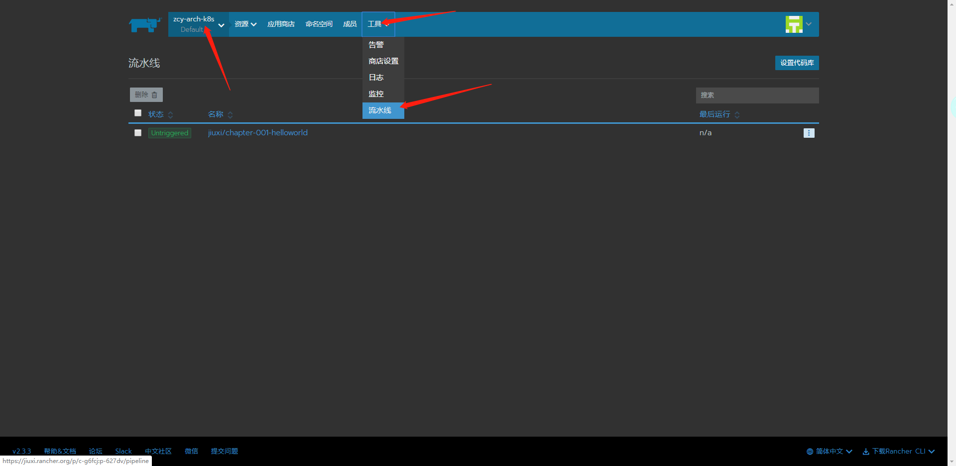
Task: Open the 论坛 footer link
Action: coord(96,452)
